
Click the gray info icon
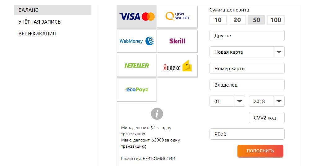[157, 114]
